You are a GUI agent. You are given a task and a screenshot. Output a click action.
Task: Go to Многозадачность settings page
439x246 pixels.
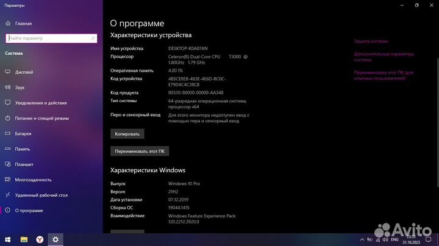coord(34,180)
